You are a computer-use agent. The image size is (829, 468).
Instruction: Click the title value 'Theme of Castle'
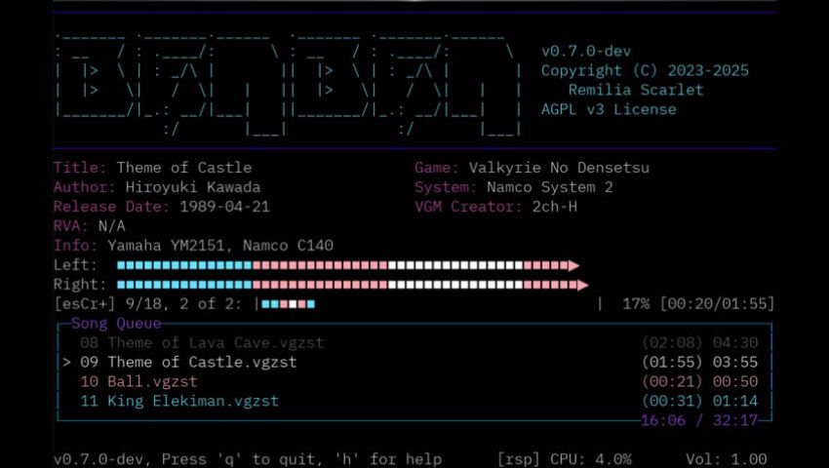[x=184, y=168]
